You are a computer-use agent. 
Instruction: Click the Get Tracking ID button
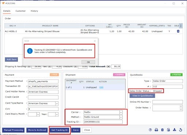[60, 130]
